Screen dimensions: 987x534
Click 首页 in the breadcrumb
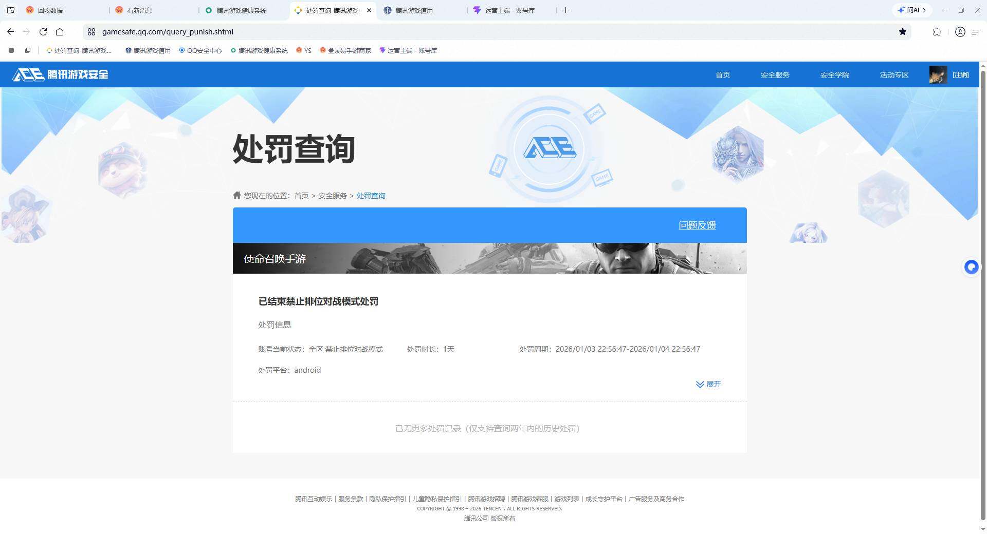coord(301,196)
